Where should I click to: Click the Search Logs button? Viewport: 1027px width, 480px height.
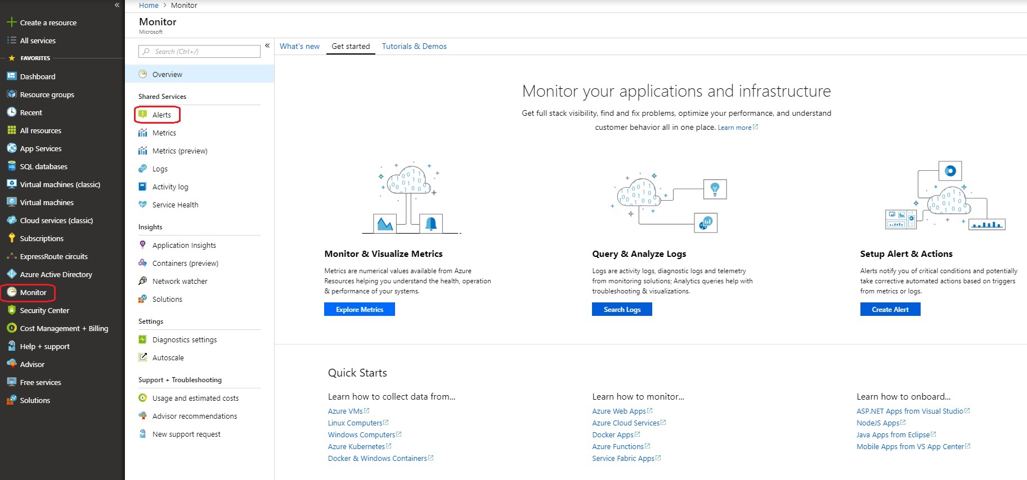pos(622,309)
